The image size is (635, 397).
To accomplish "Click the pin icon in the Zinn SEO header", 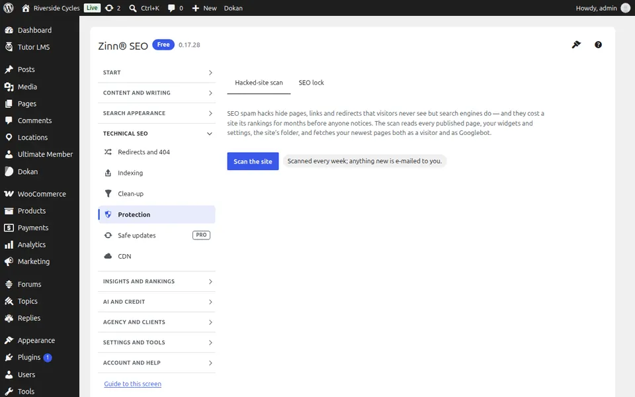I will point(576,44).
